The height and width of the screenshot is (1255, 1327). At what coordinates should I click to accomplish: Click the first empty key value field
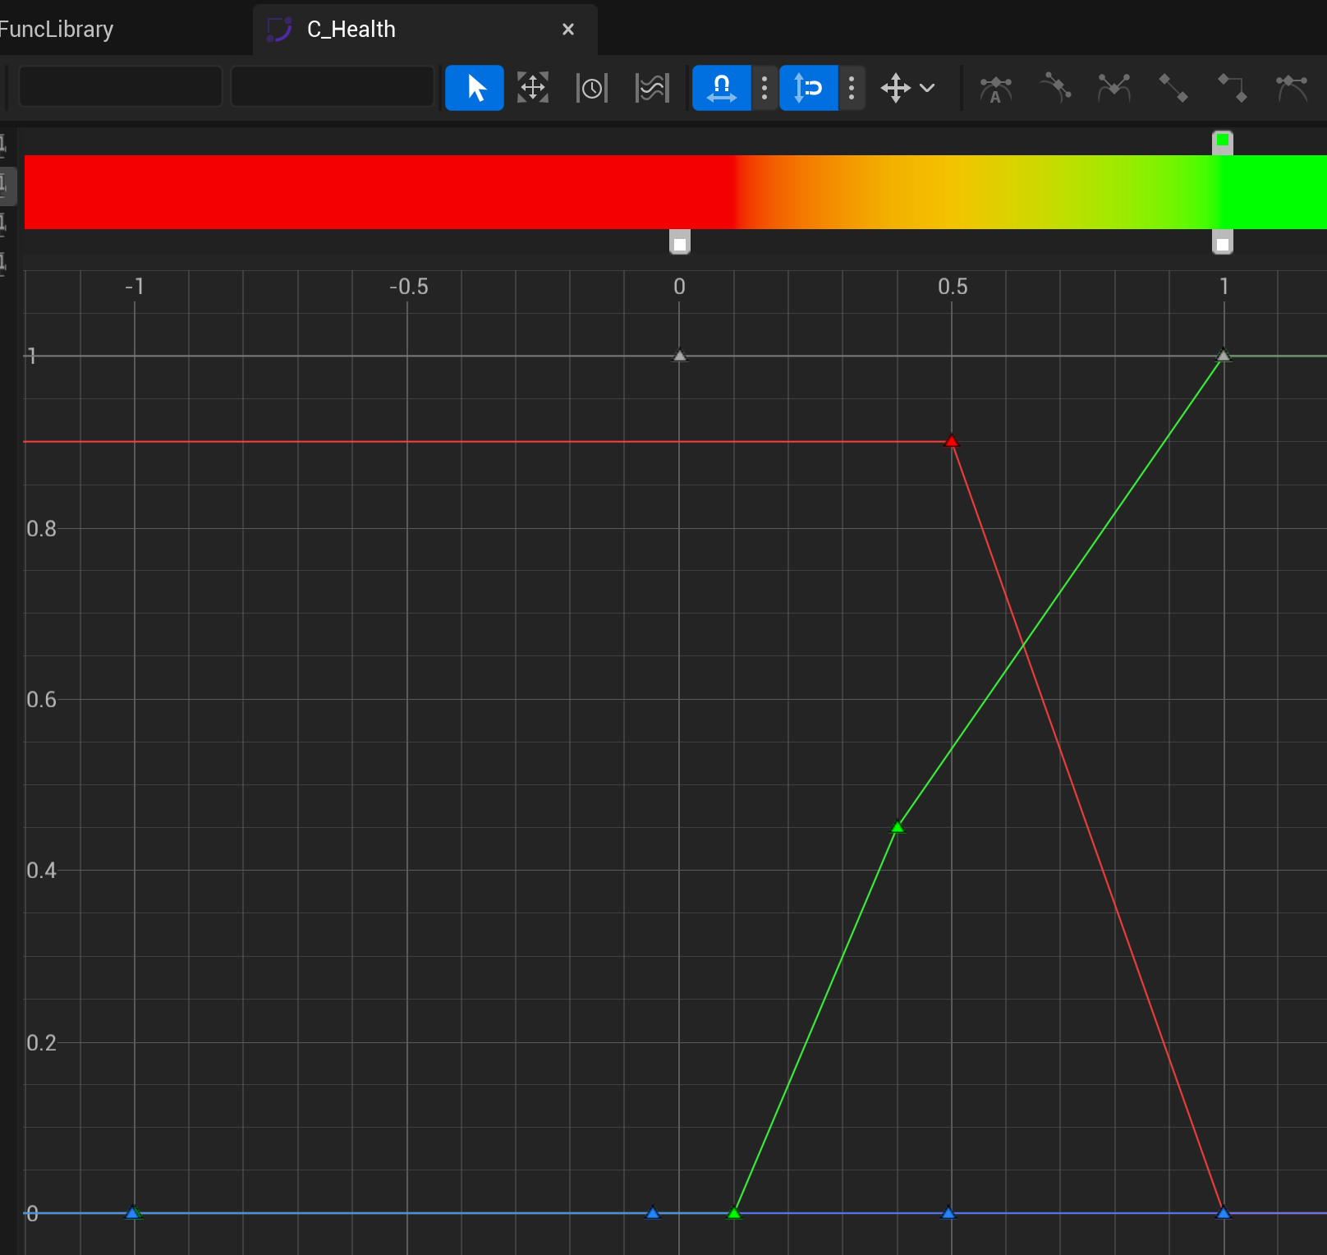click(x=121, y=87)
